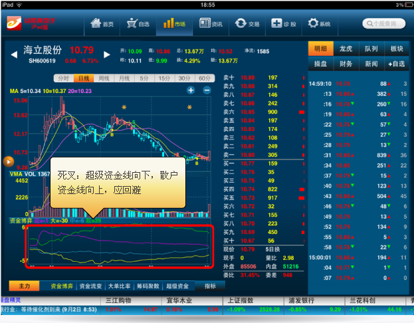Open 系统 settings gear
414x323 pixels.
click(x=320, y=24)
